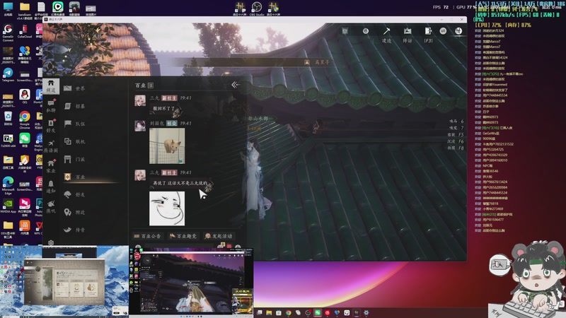Open the WeChat taskbar icon
This screenshot has width=566, height=318.
(318, 312)
